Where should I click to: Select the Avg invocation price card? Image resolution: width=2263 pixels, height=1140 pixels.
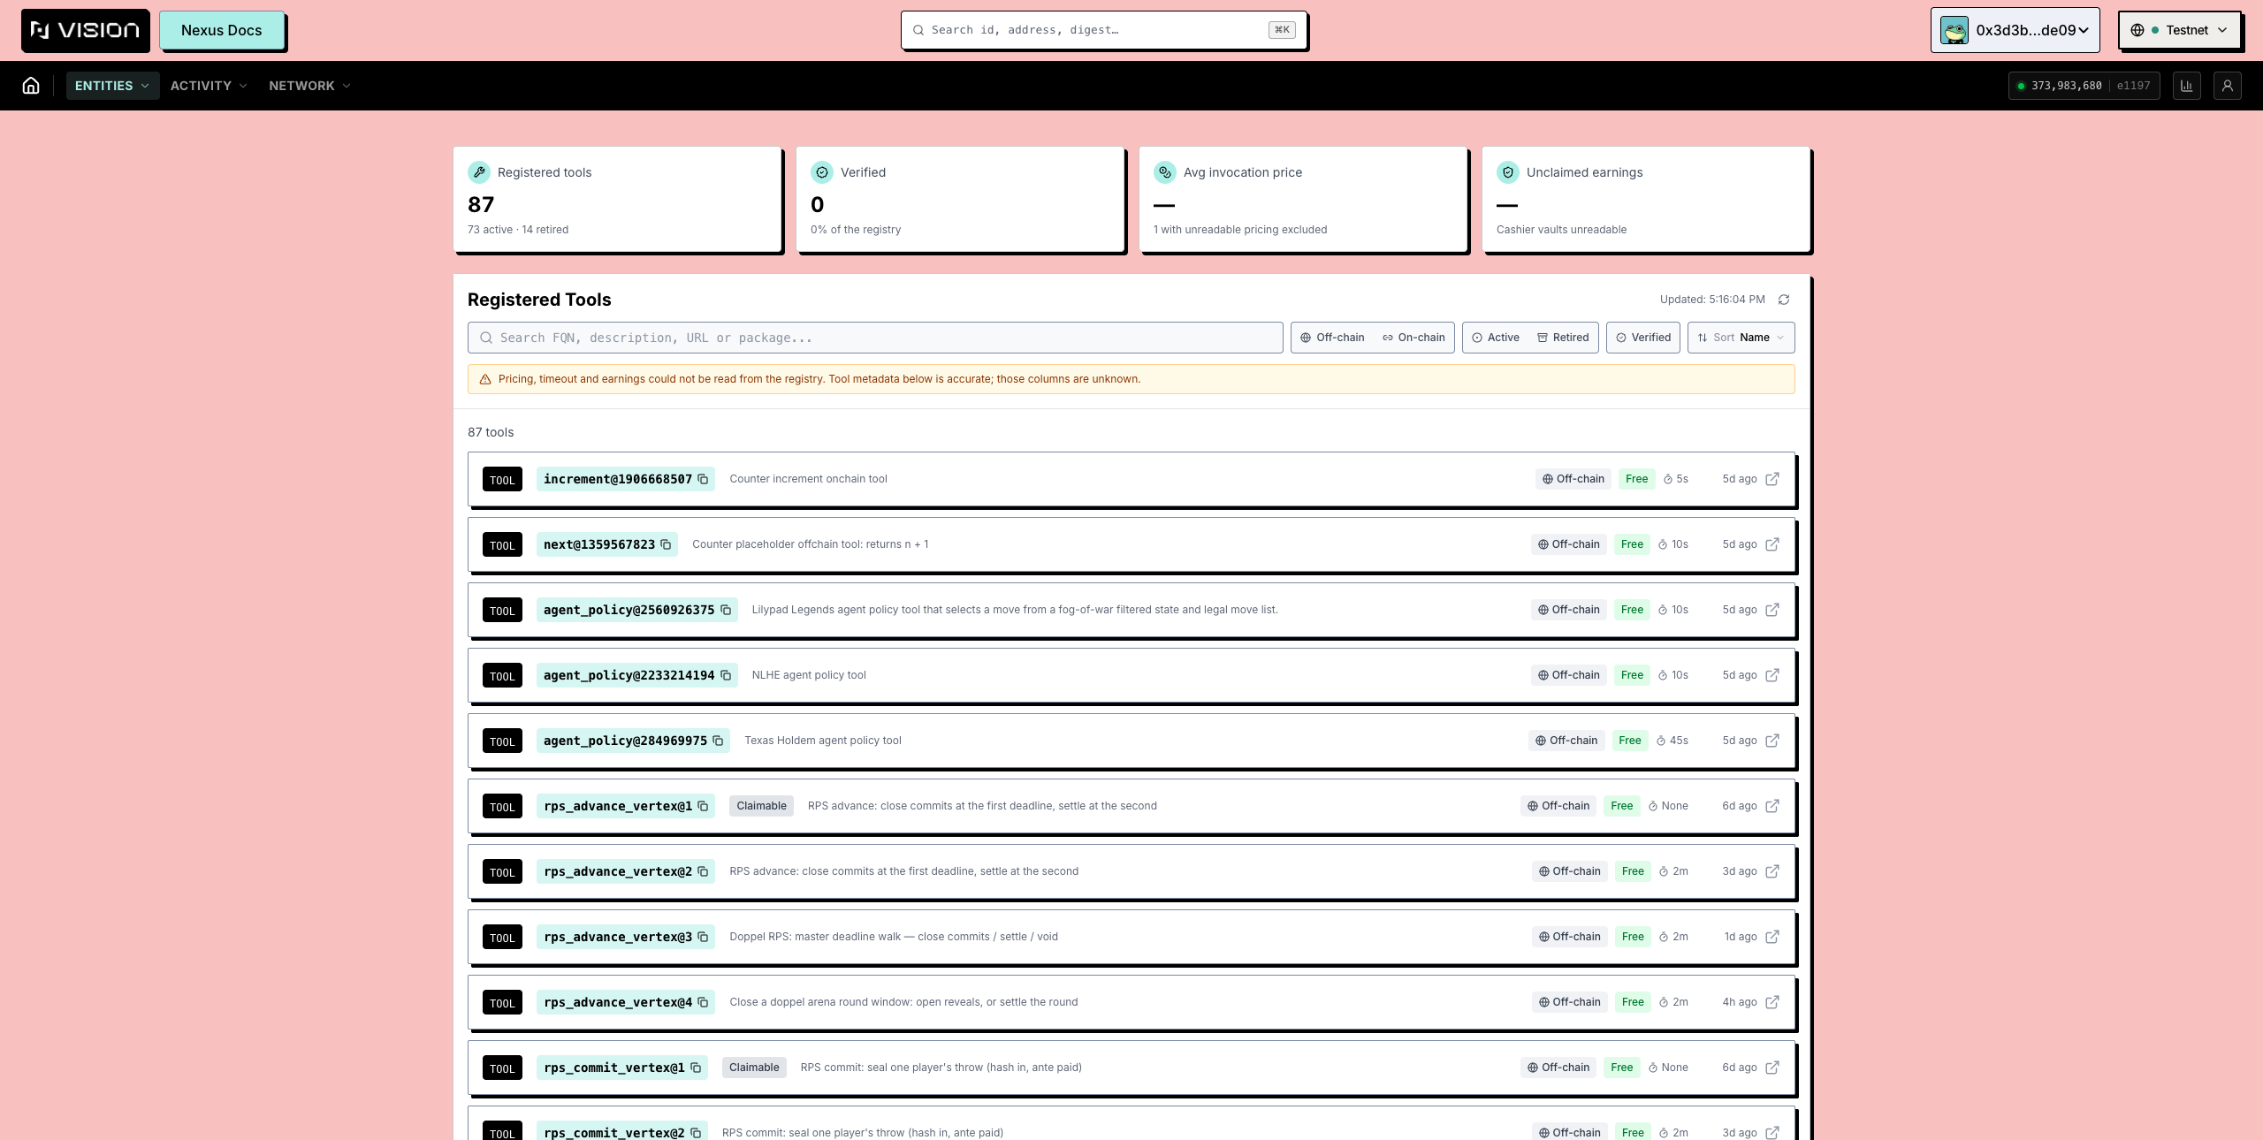coord(1303,200)
